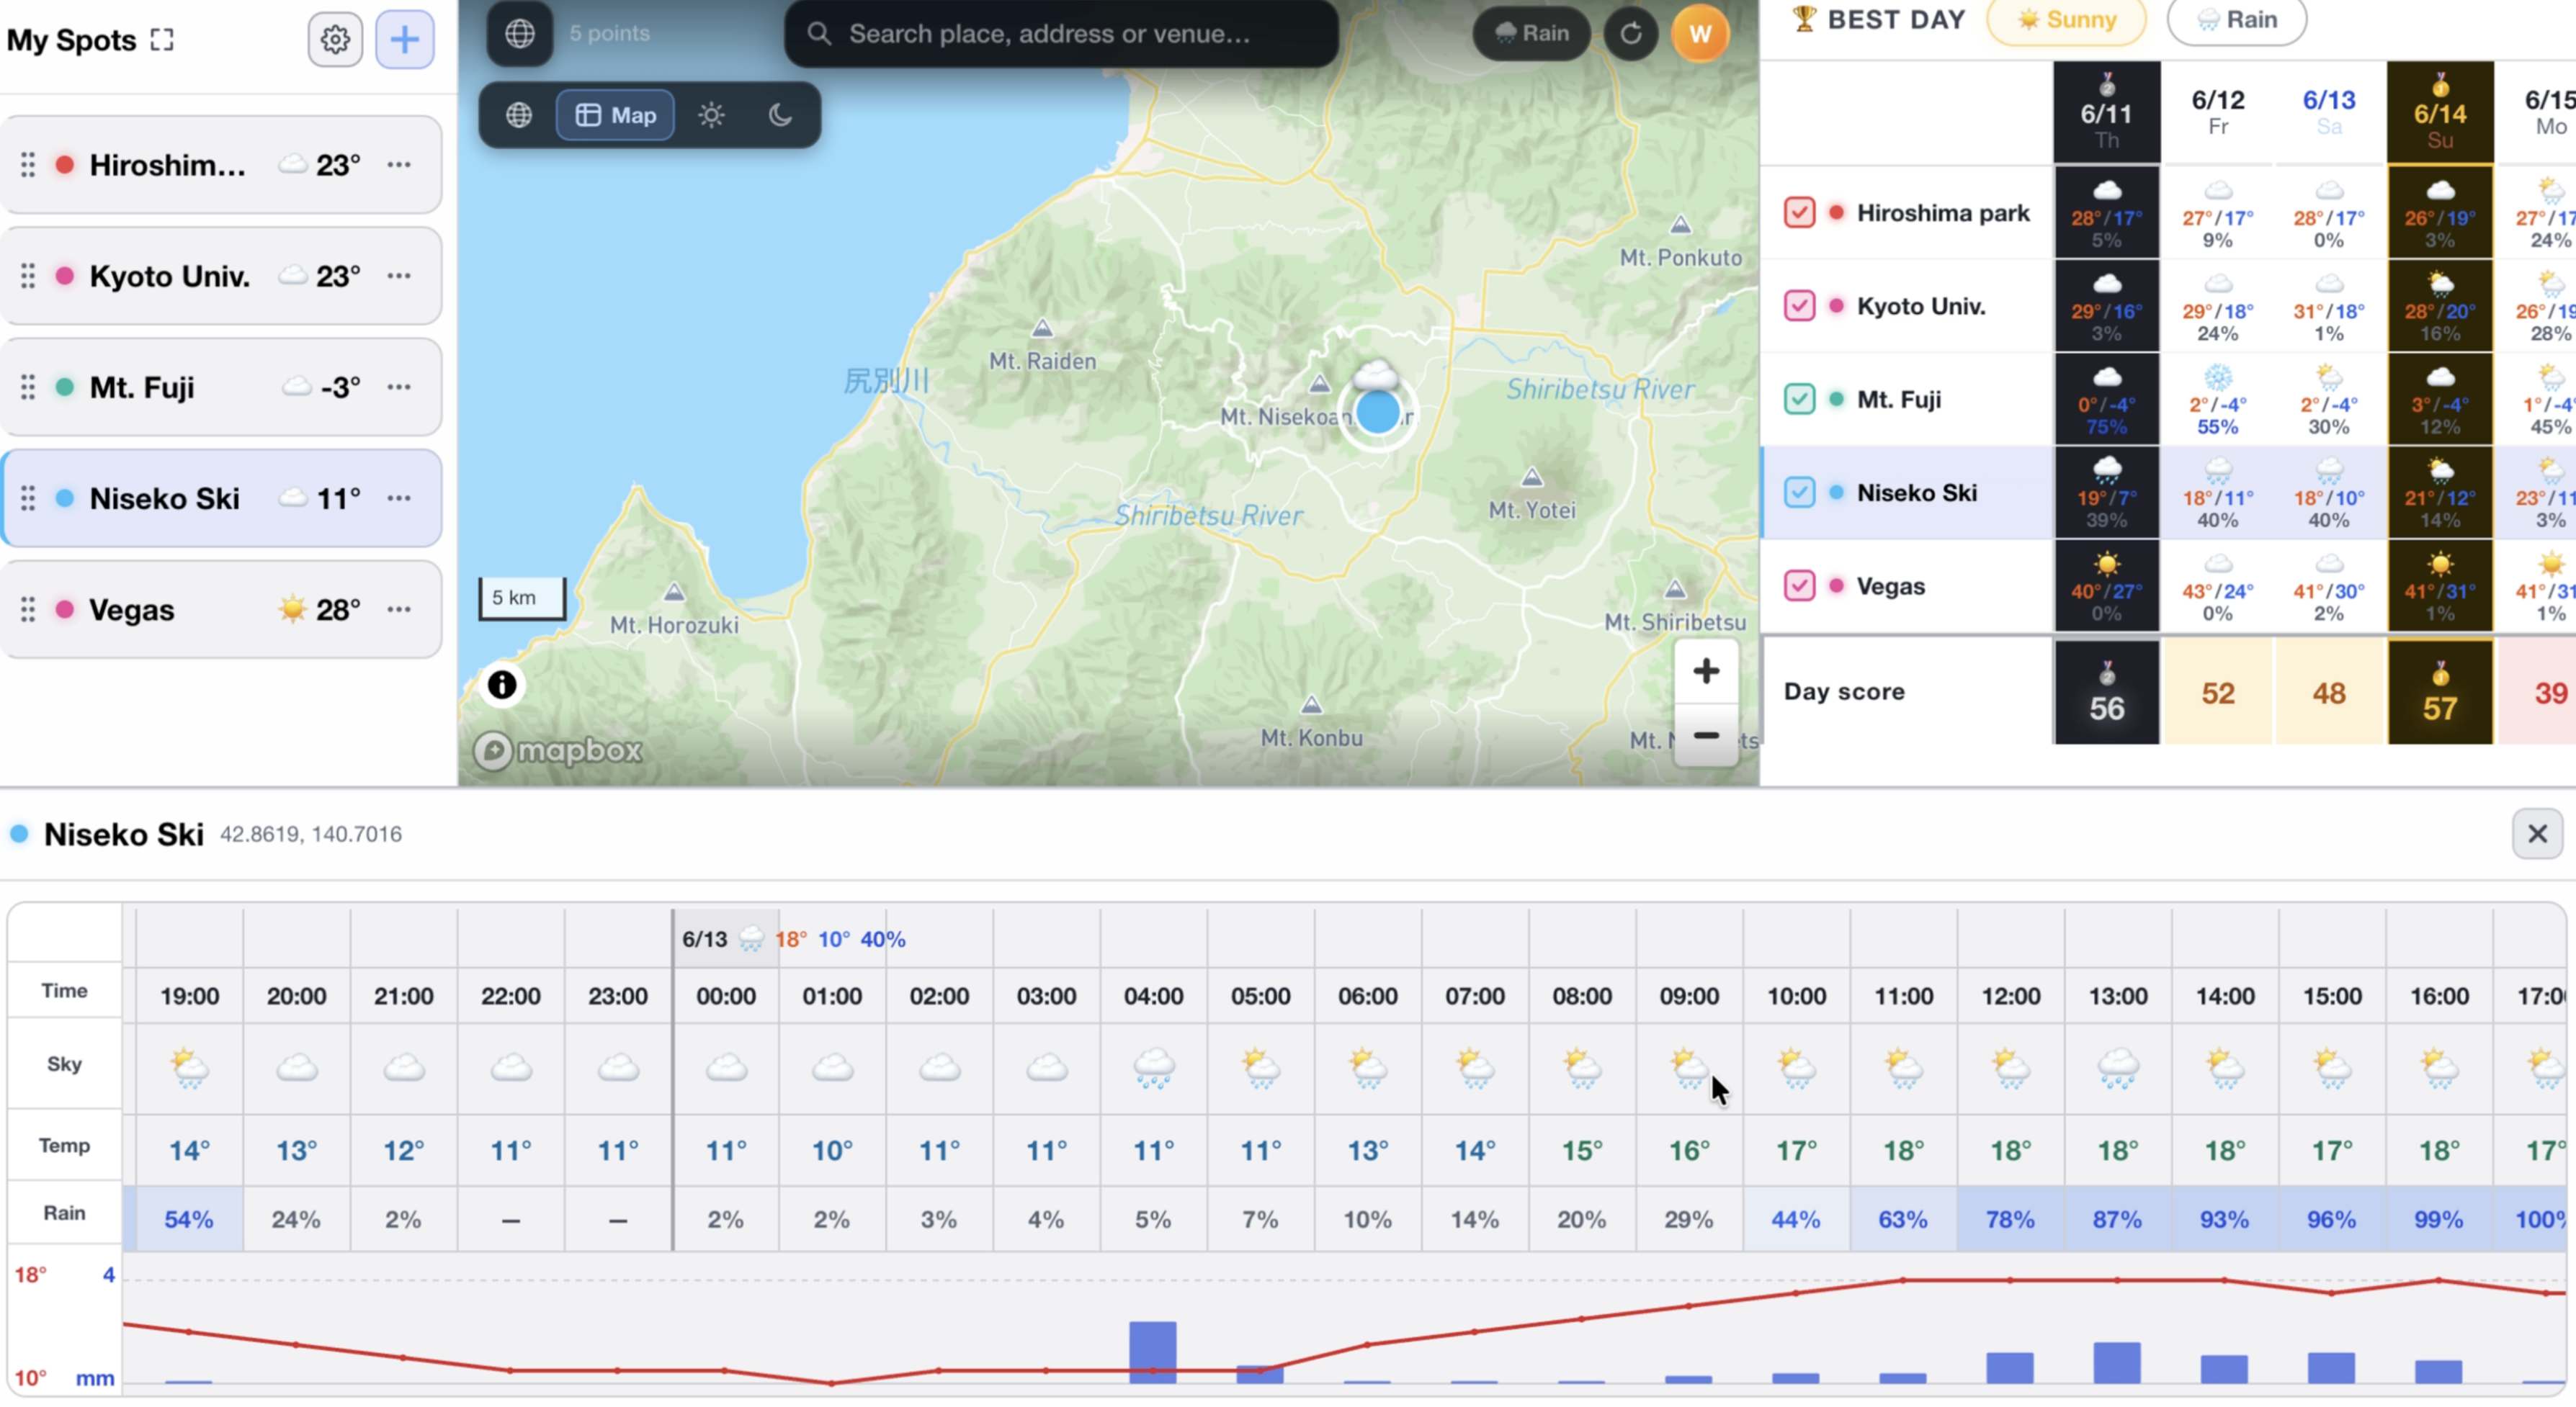Open more options for Kyoto Univ. spot
The height and width of the screenshot is (1407, 2576).
pos(399,276)
